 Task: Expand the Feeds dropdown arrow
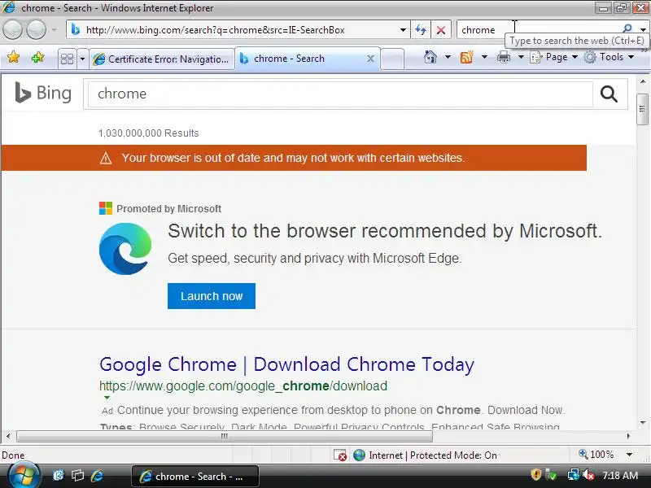(x=484, y=57)
